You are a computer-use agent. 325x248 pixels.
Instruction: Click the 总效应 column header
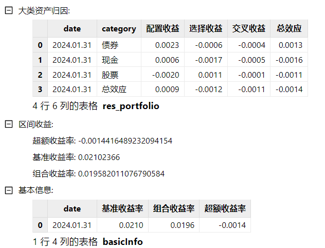(x=288, y=29)
